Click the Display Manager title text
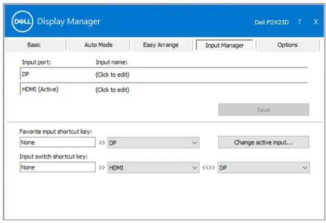326x223 pixels. click(x=69, y=21)
